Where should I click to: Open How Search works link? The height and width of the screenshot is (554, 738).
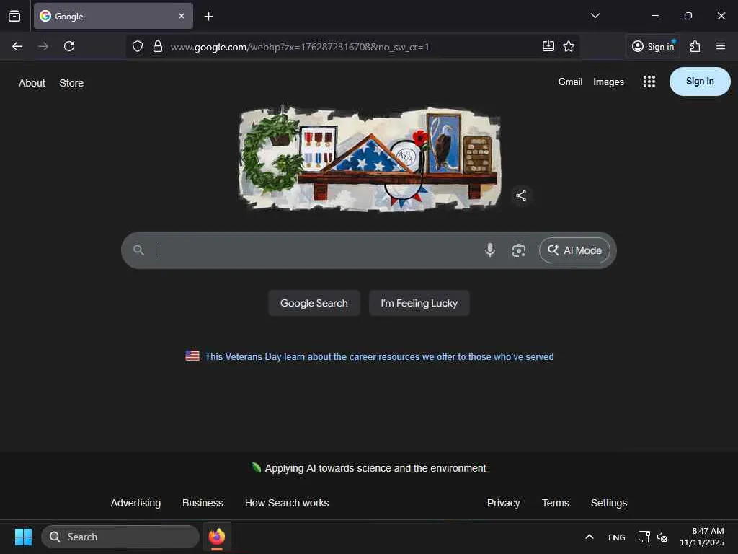(287, 503)
